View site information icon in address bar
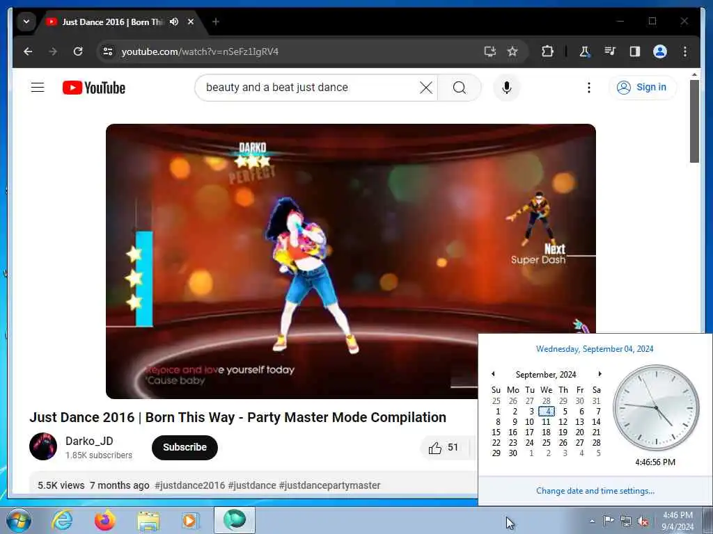 click(x=108, y=51)
